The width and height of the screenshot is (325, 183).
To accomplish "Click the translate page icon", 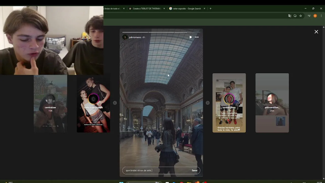I will coord(290,16).
